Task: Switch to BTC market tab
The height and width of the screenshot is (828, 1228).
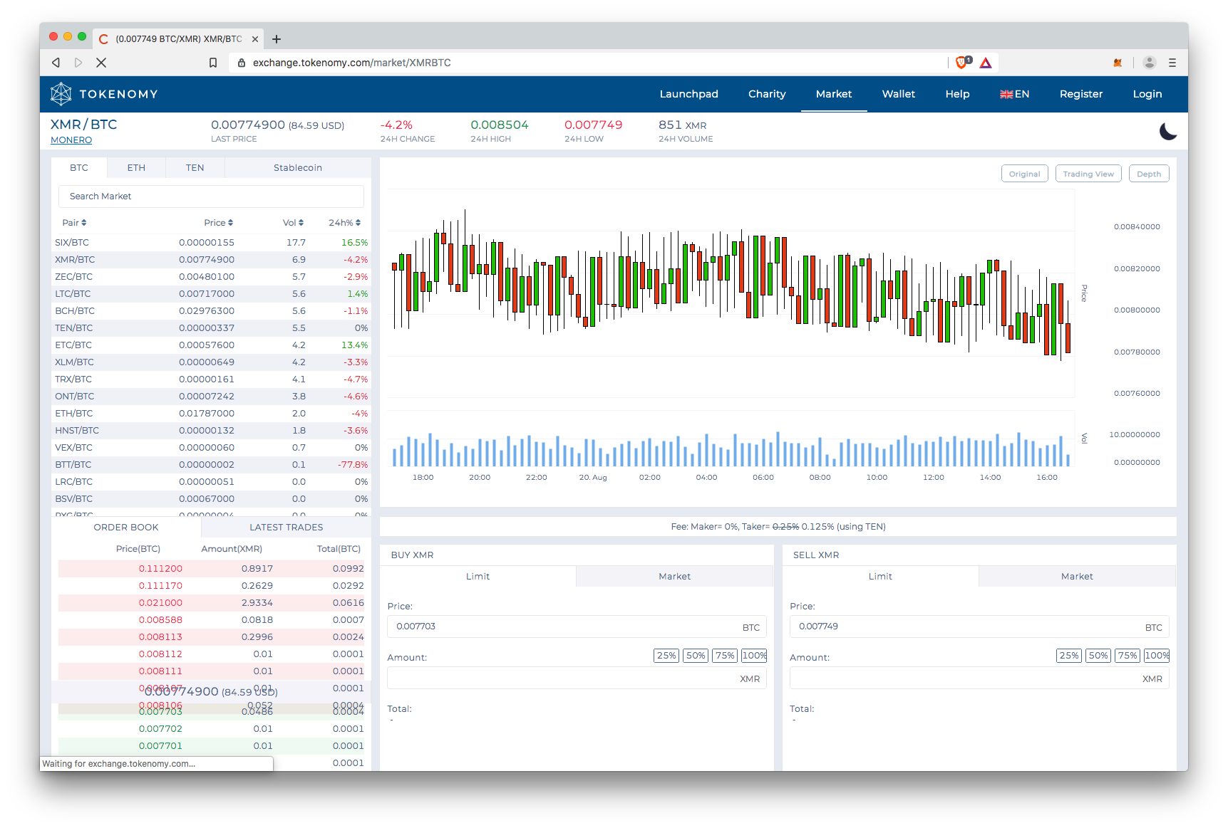Action: click(x=79, y=168)
